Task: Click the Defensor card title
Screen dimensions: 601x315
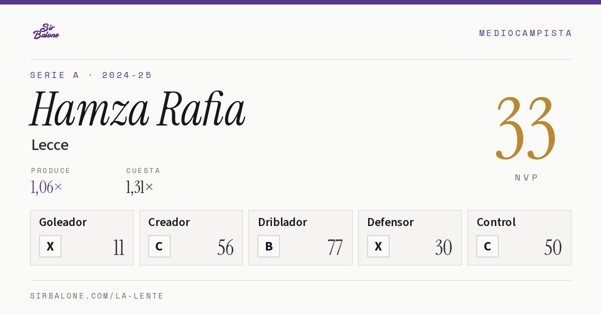Action: [391, 222]
